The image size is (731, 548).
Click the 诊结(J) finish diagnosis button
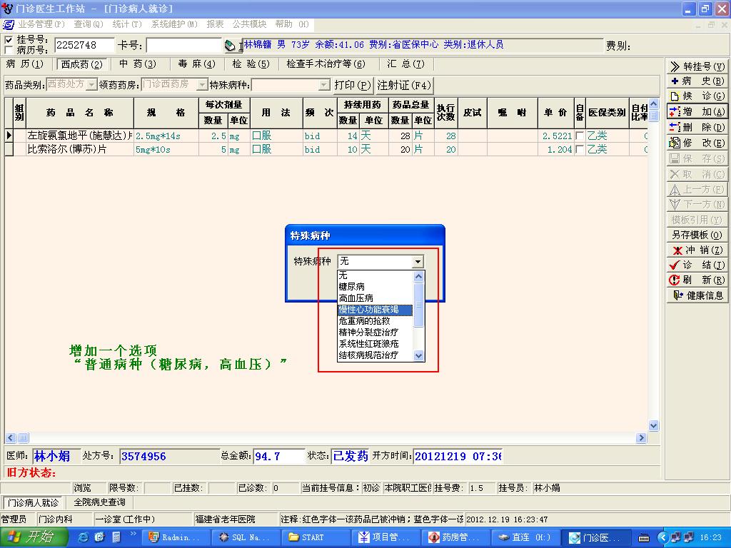[x=697, y=265]
